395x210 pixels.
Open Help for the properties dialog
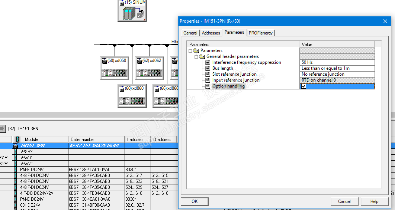tap(374, 201)
